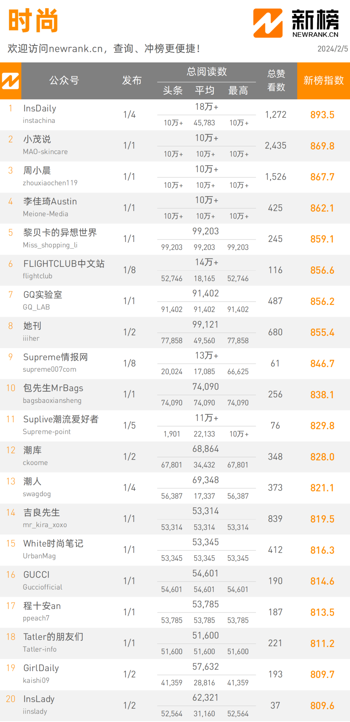Click the small logo in table header corner
The image size is (350, 722).
pos(10,81)
